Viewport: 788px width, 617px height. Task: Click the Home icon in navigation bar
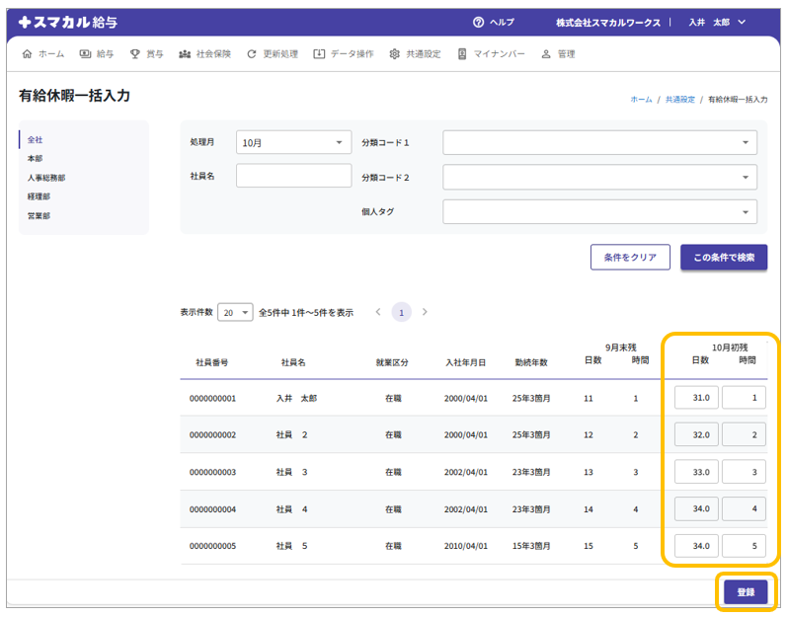pyautogui.click(x=27, y=54)
